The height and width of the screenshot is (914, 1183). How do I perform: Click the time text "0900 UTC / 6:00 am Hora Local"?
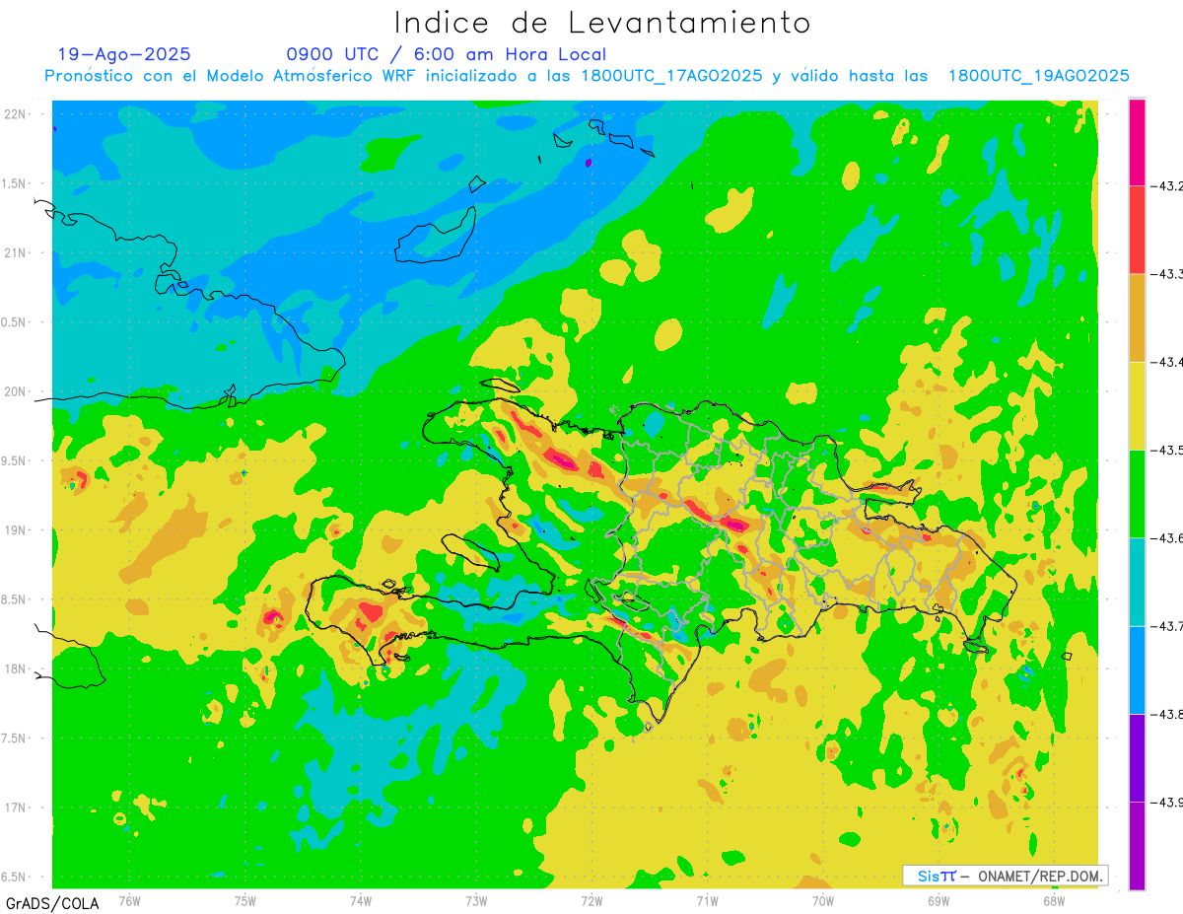pyautogui.click(x=447, y=55)
